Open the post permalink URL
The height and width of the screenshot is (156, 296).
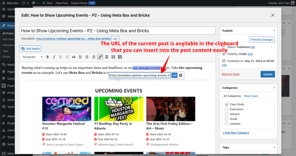click(x=73, y=39)
